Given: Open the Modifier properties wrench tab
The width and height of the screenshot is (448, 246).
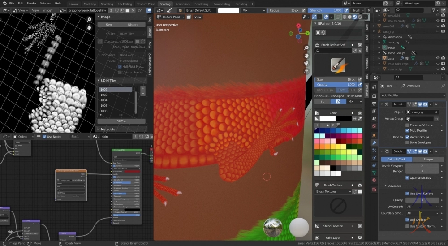Looking at the screenshot, I should (374, 142).
